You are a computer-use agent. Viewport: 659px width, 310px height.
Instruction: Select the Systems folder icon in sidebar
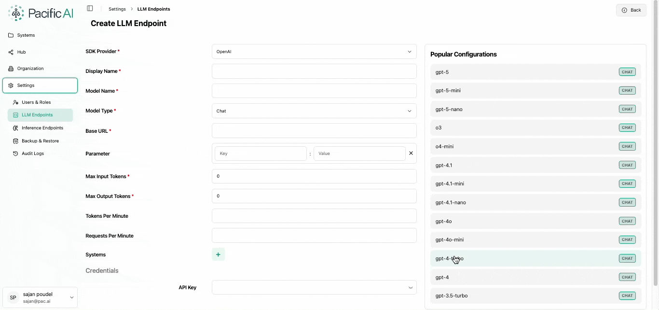[x=10, y=35]
